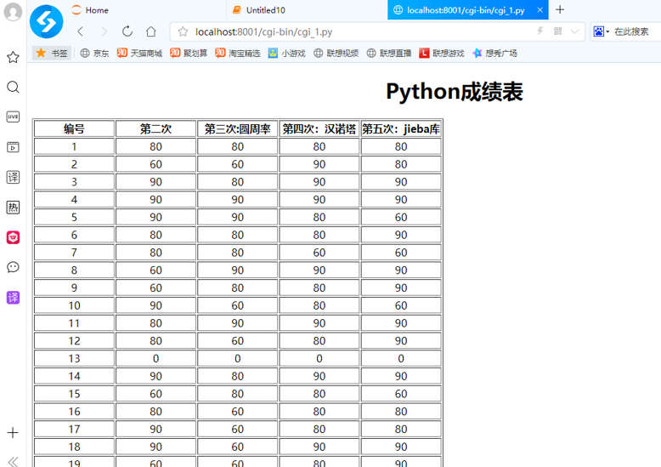Open the 联想视频 bookmark
Image resolution: width=661 pixels, height=467 pixels.
(336, 54)
